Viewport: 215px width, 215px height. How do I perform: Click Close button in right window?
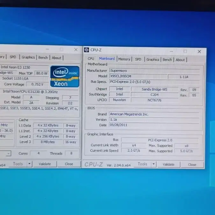click(x=192, y=165)
